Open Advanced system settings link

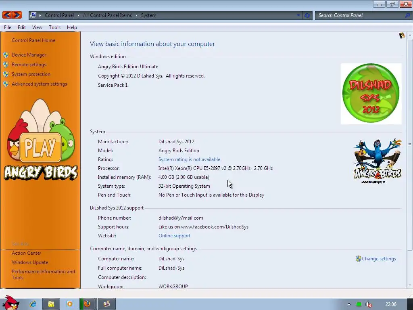coord(39,84)
